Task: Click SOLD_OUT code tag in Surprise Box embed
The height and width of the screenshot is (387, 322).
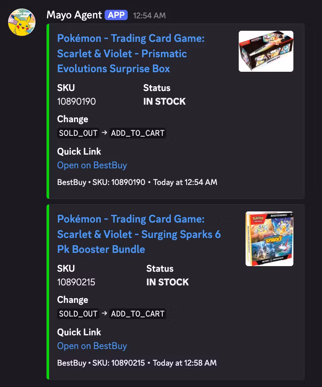Action: [x=78, y=133]
